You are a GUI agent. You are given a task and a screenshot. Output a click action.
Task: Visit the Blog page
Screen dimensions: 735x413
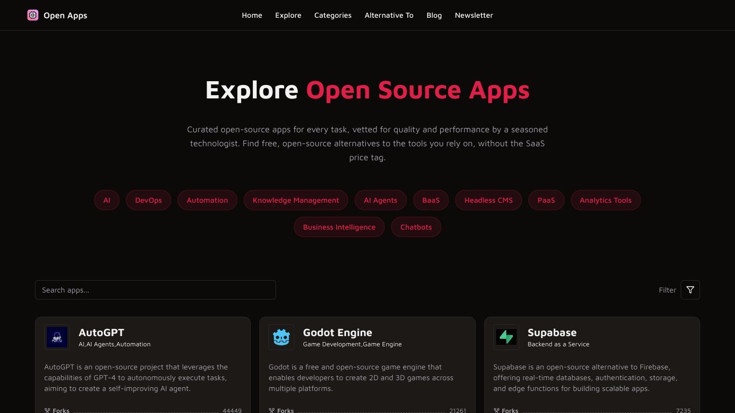434,15
